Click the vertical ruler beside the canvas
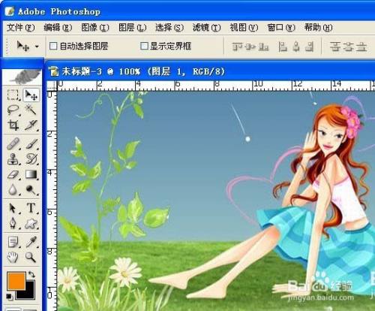375x311 pixels. tap(52, 201)
